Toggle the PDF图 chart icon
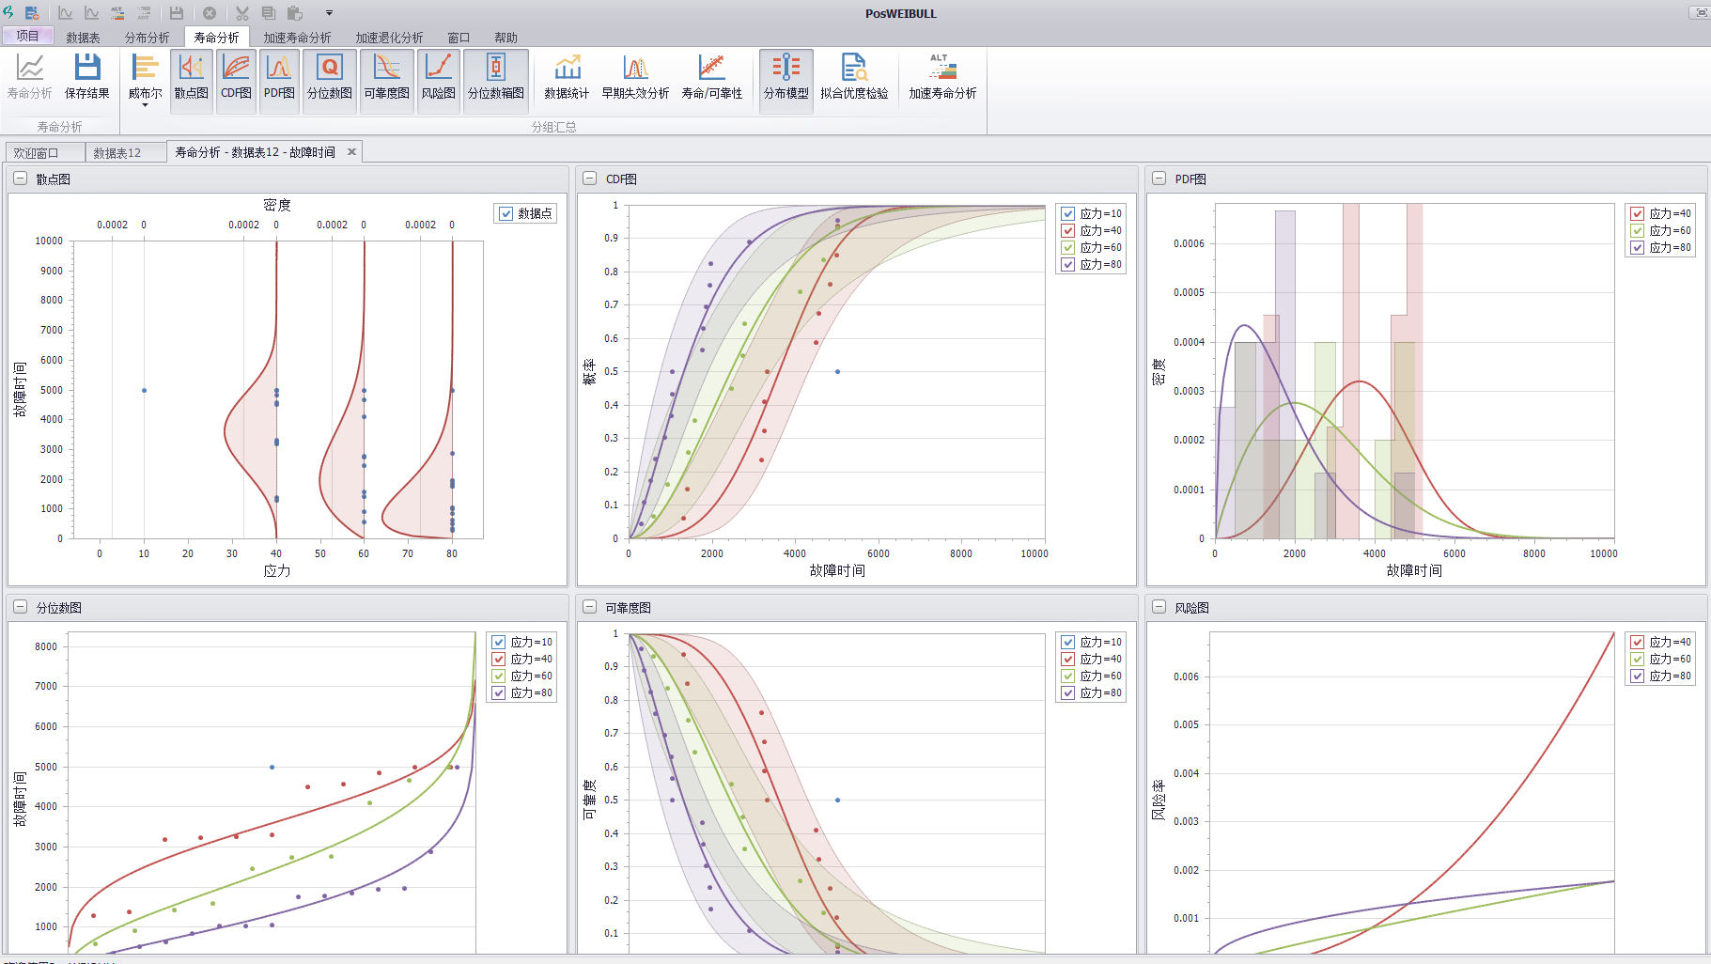This screenshot has width=1711, height=964. coord(279,67)
